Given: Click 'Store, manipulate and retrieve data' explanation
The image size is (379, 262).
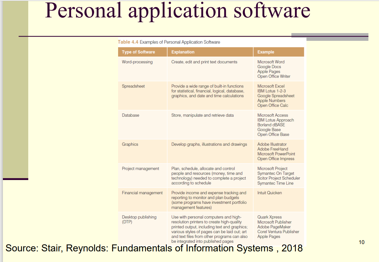Looking at the screenshot, I should (202, 115).
